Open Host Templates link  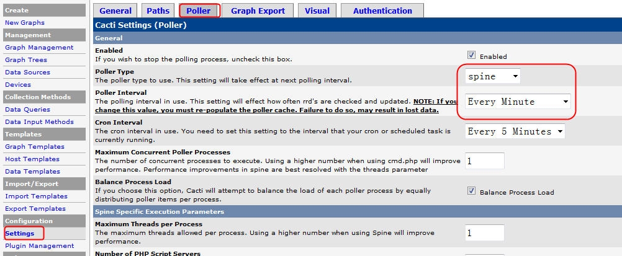pyautogui.click(x=32, y=159)
